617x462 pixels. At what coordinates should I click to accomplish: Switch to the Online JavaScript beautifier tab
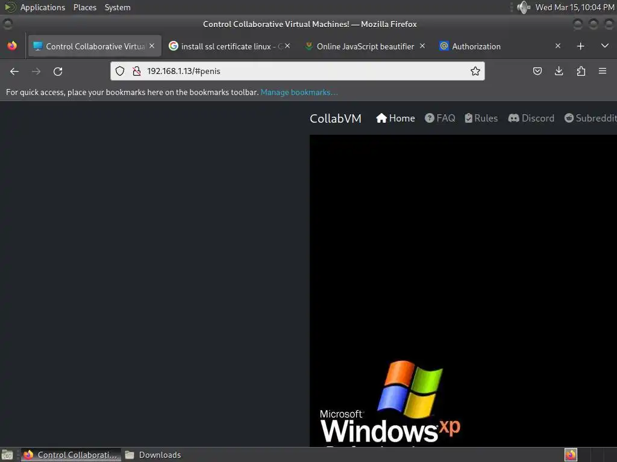click(x=365, y=46)
